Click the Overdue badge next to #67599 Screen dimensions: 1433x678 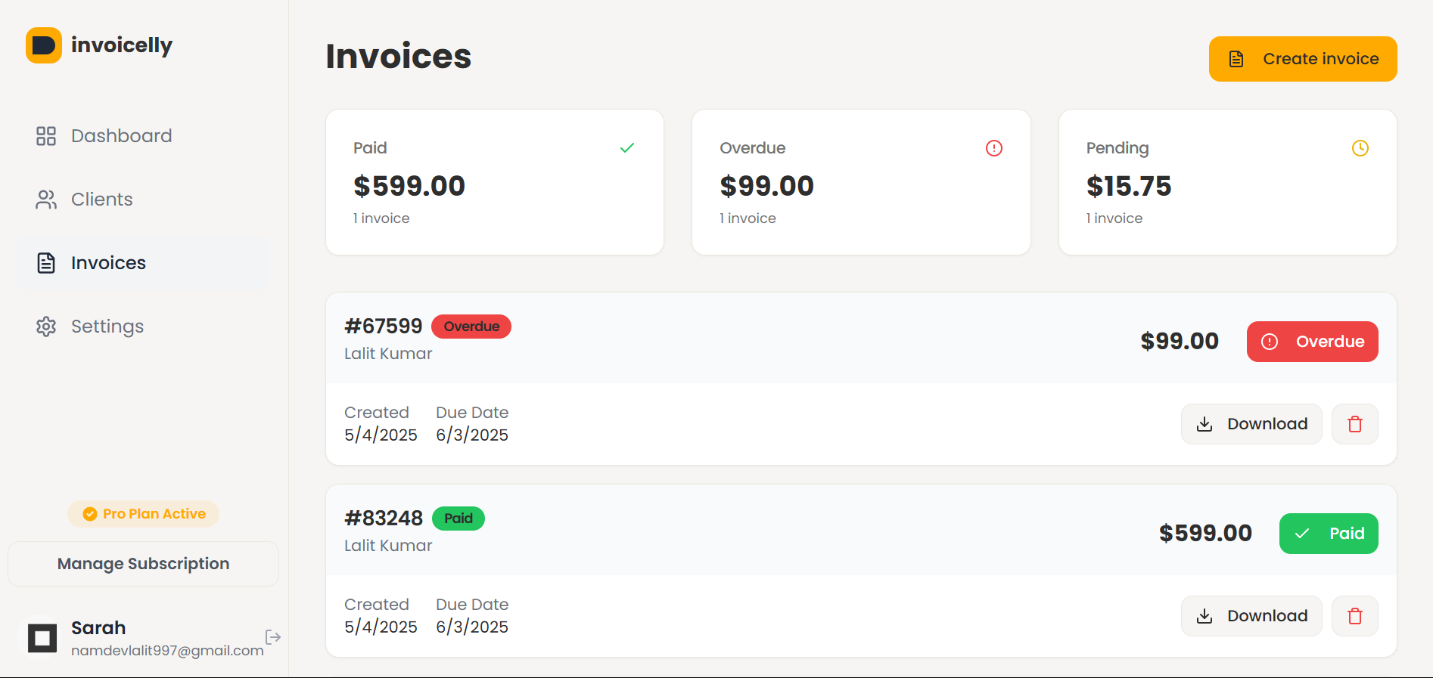point(471,327)
